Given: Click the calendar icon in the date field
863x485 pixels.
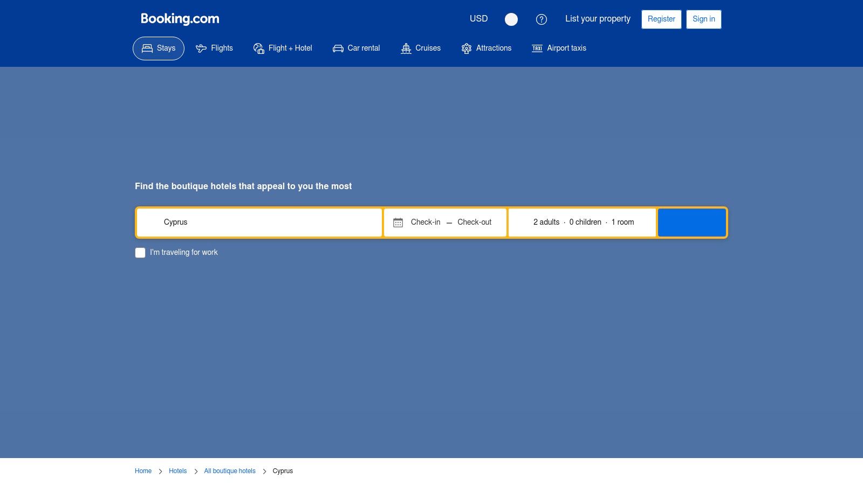Looking at the screenshot, I should [x=398, y=221].
